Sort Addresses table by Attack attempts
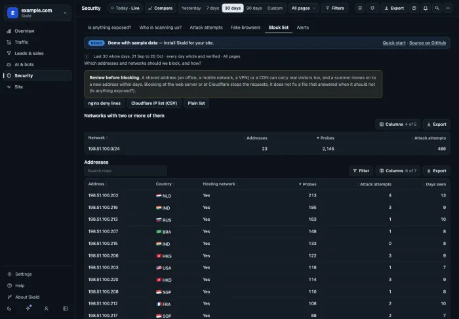The image size is (459, 319). 374,184
